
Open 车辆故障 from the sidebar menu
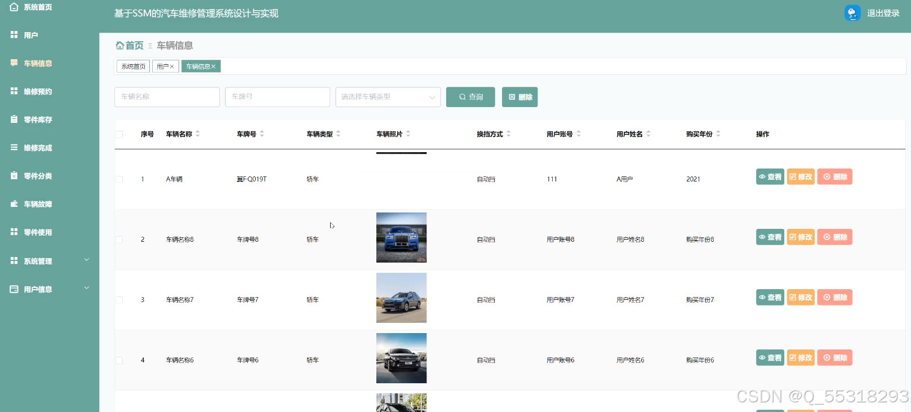(x=38, y=204)
